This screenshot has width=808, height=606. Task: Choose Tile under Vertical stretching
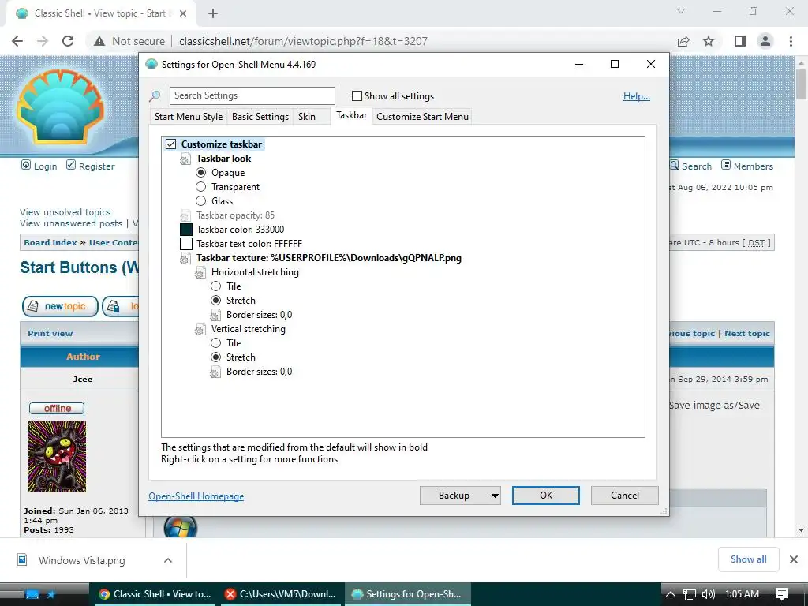[x=216, y=342]
